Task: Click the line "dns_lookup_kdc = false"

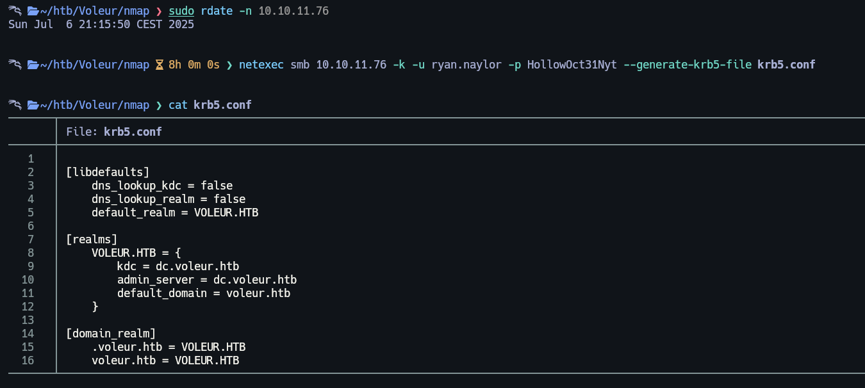Action: 162,186
